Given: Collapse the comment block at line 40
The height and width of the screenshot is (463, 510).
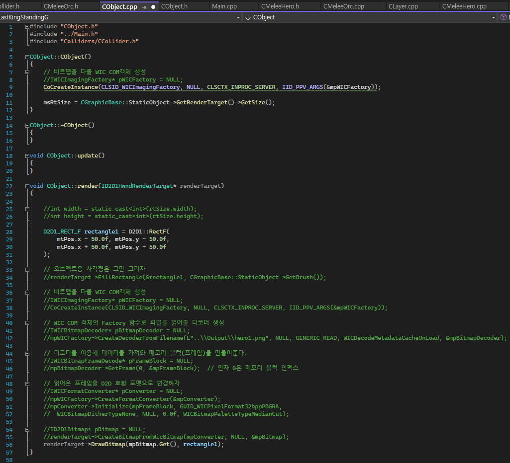Looking at the screenshot, I should (x=27, y=323).
